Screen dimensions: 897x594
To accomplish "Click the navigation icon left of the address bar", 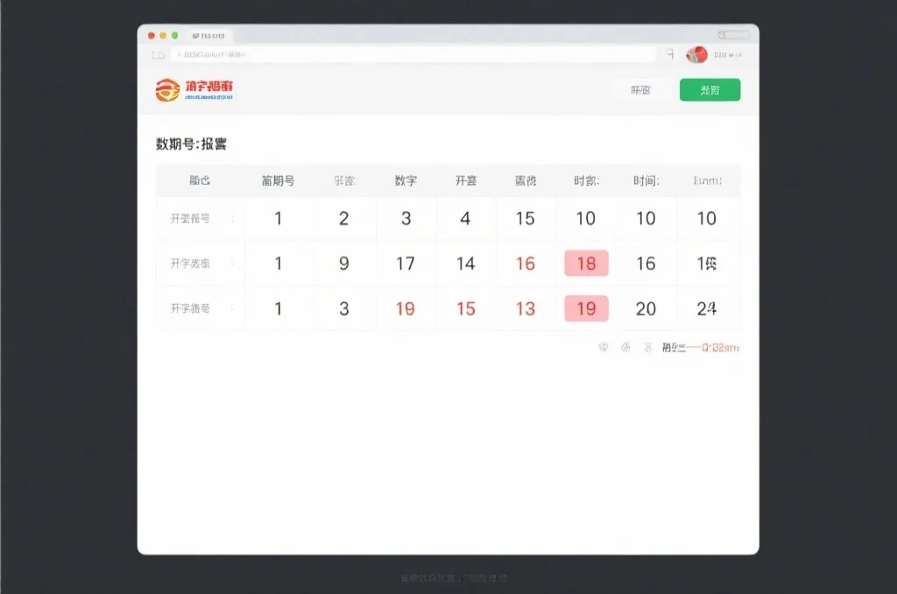I will (x=159, y=54).
